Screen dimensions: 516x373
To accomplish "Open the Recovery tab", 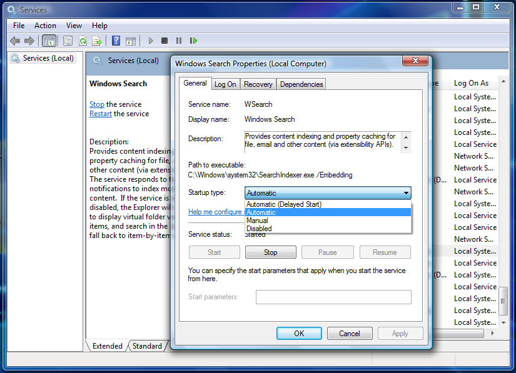I will coord(258,84).
